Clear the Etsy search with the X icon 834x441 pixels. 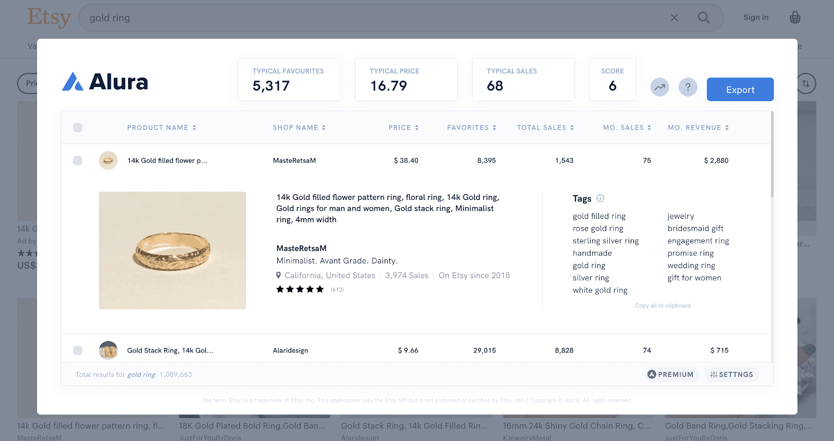point(674,18)
